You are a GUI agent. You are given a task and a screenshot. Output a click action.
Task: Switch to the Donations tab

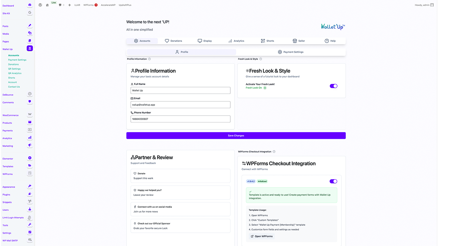pyautogui.click(x=173, y=41)
